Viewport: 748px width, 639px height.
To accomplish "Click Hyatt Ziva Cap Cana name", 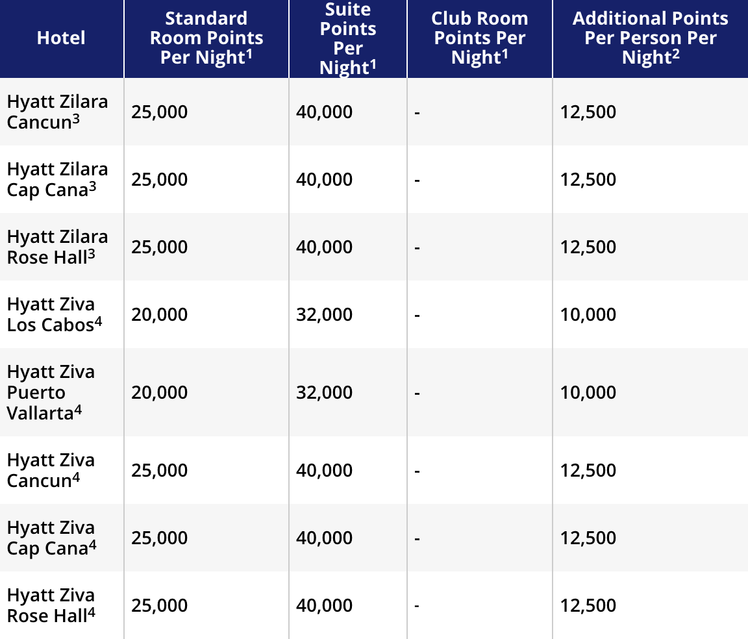I will (x=51, y=538).
